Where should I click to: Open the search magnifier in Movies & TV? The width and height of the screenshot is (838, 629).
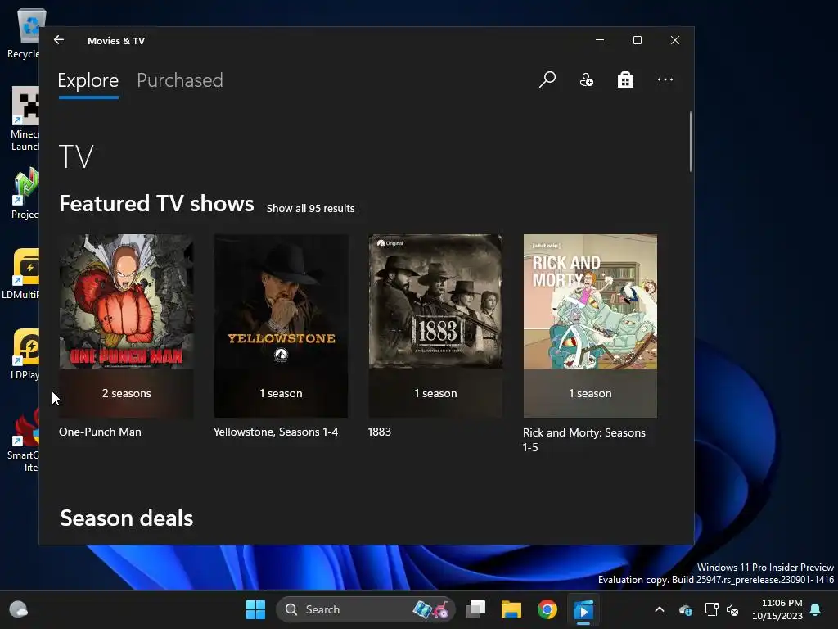tap(547, 79)
